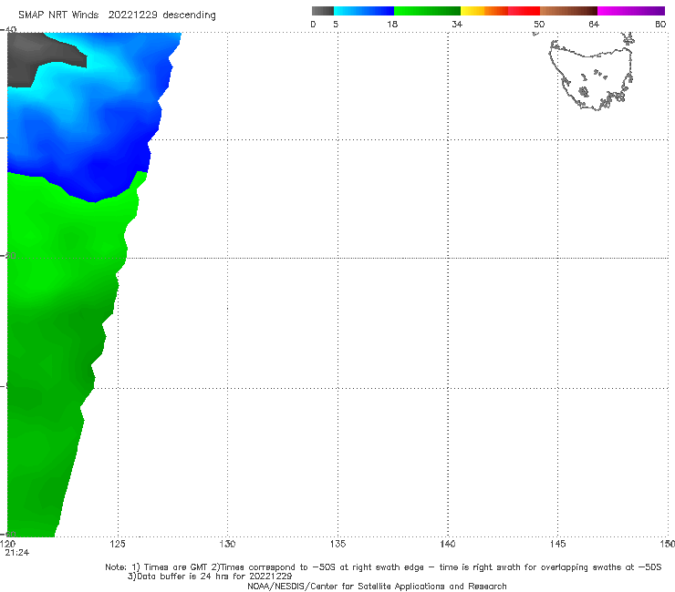Click the '130' longitude axis label
The image size is (675, 592).
coord(227,545)
